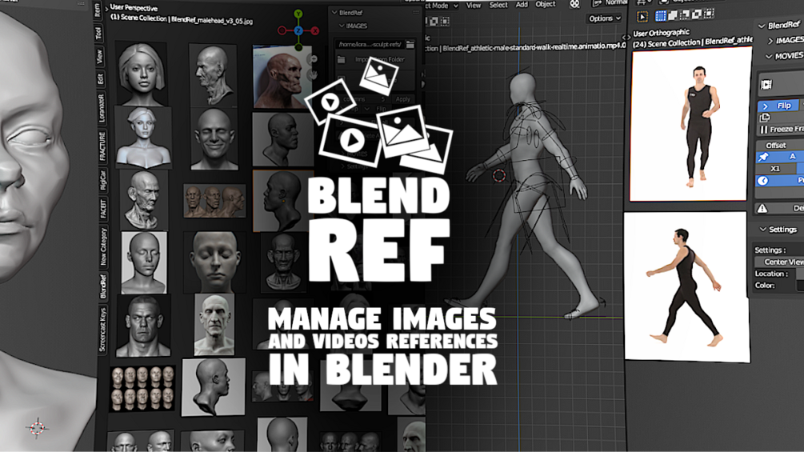Click the green Y axis gizmo handle
The image size is (804, 452).
[298, 14]
